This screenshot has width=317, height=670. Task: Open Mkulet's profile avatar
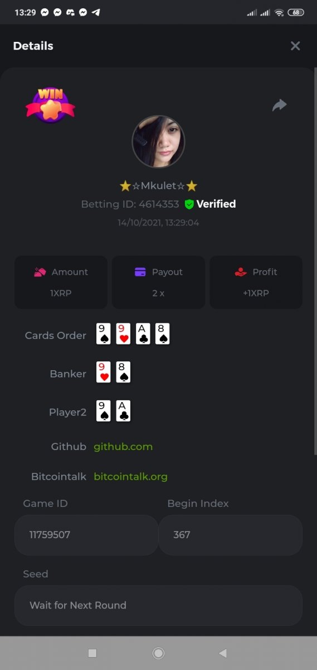pos(158,142)
